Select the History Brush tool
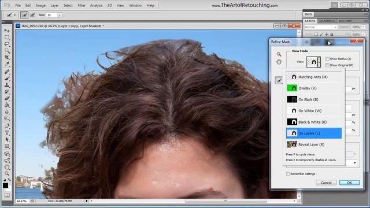Viewport: 370px width, 208px height. coord(7,91)
